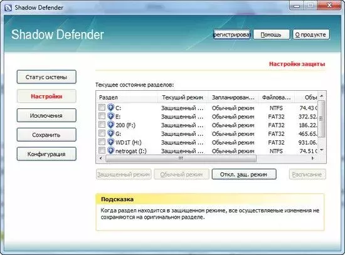Open the Конфигурация section
The height and width of the screenshot is (255, 345).
click(x=46, y=154)
